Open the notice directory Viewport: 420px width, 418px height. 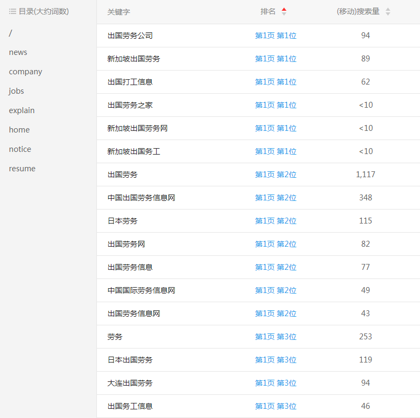tap(20, 149)
